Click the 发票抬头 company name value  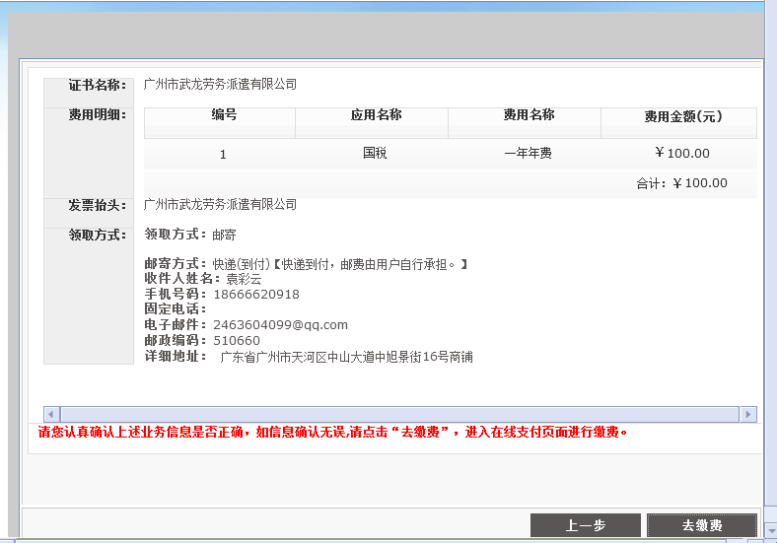(220, 204)
